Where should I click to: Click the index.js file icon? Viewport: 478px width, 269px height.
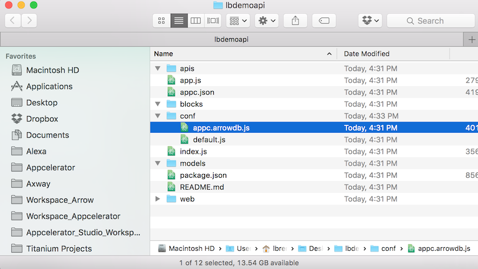[x=171, y=152]
